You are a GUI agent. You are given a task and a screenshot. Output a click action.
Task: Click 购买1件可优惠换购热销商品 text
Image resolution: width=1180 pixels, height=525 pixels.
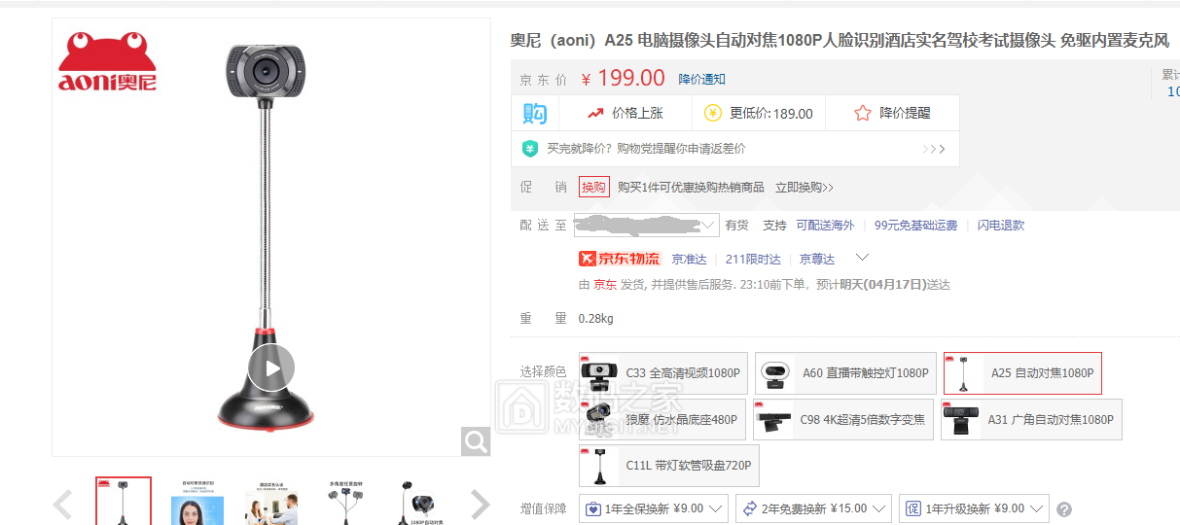point(691,187)
